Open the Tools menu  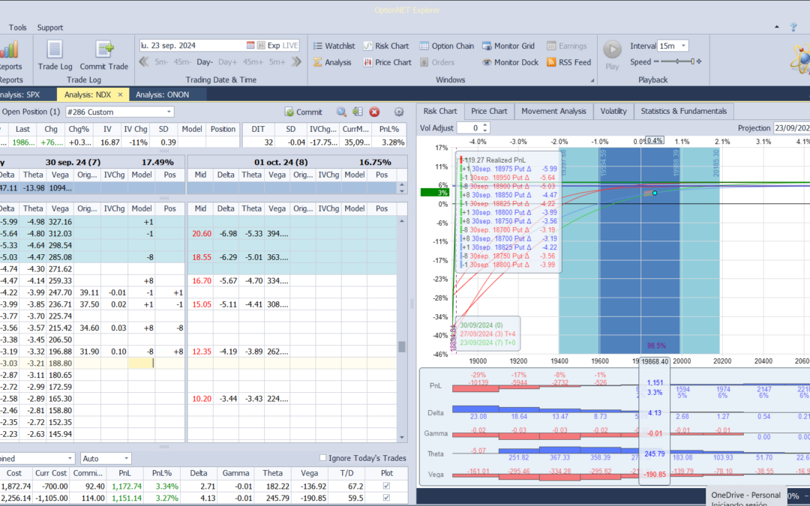(17, 28)
